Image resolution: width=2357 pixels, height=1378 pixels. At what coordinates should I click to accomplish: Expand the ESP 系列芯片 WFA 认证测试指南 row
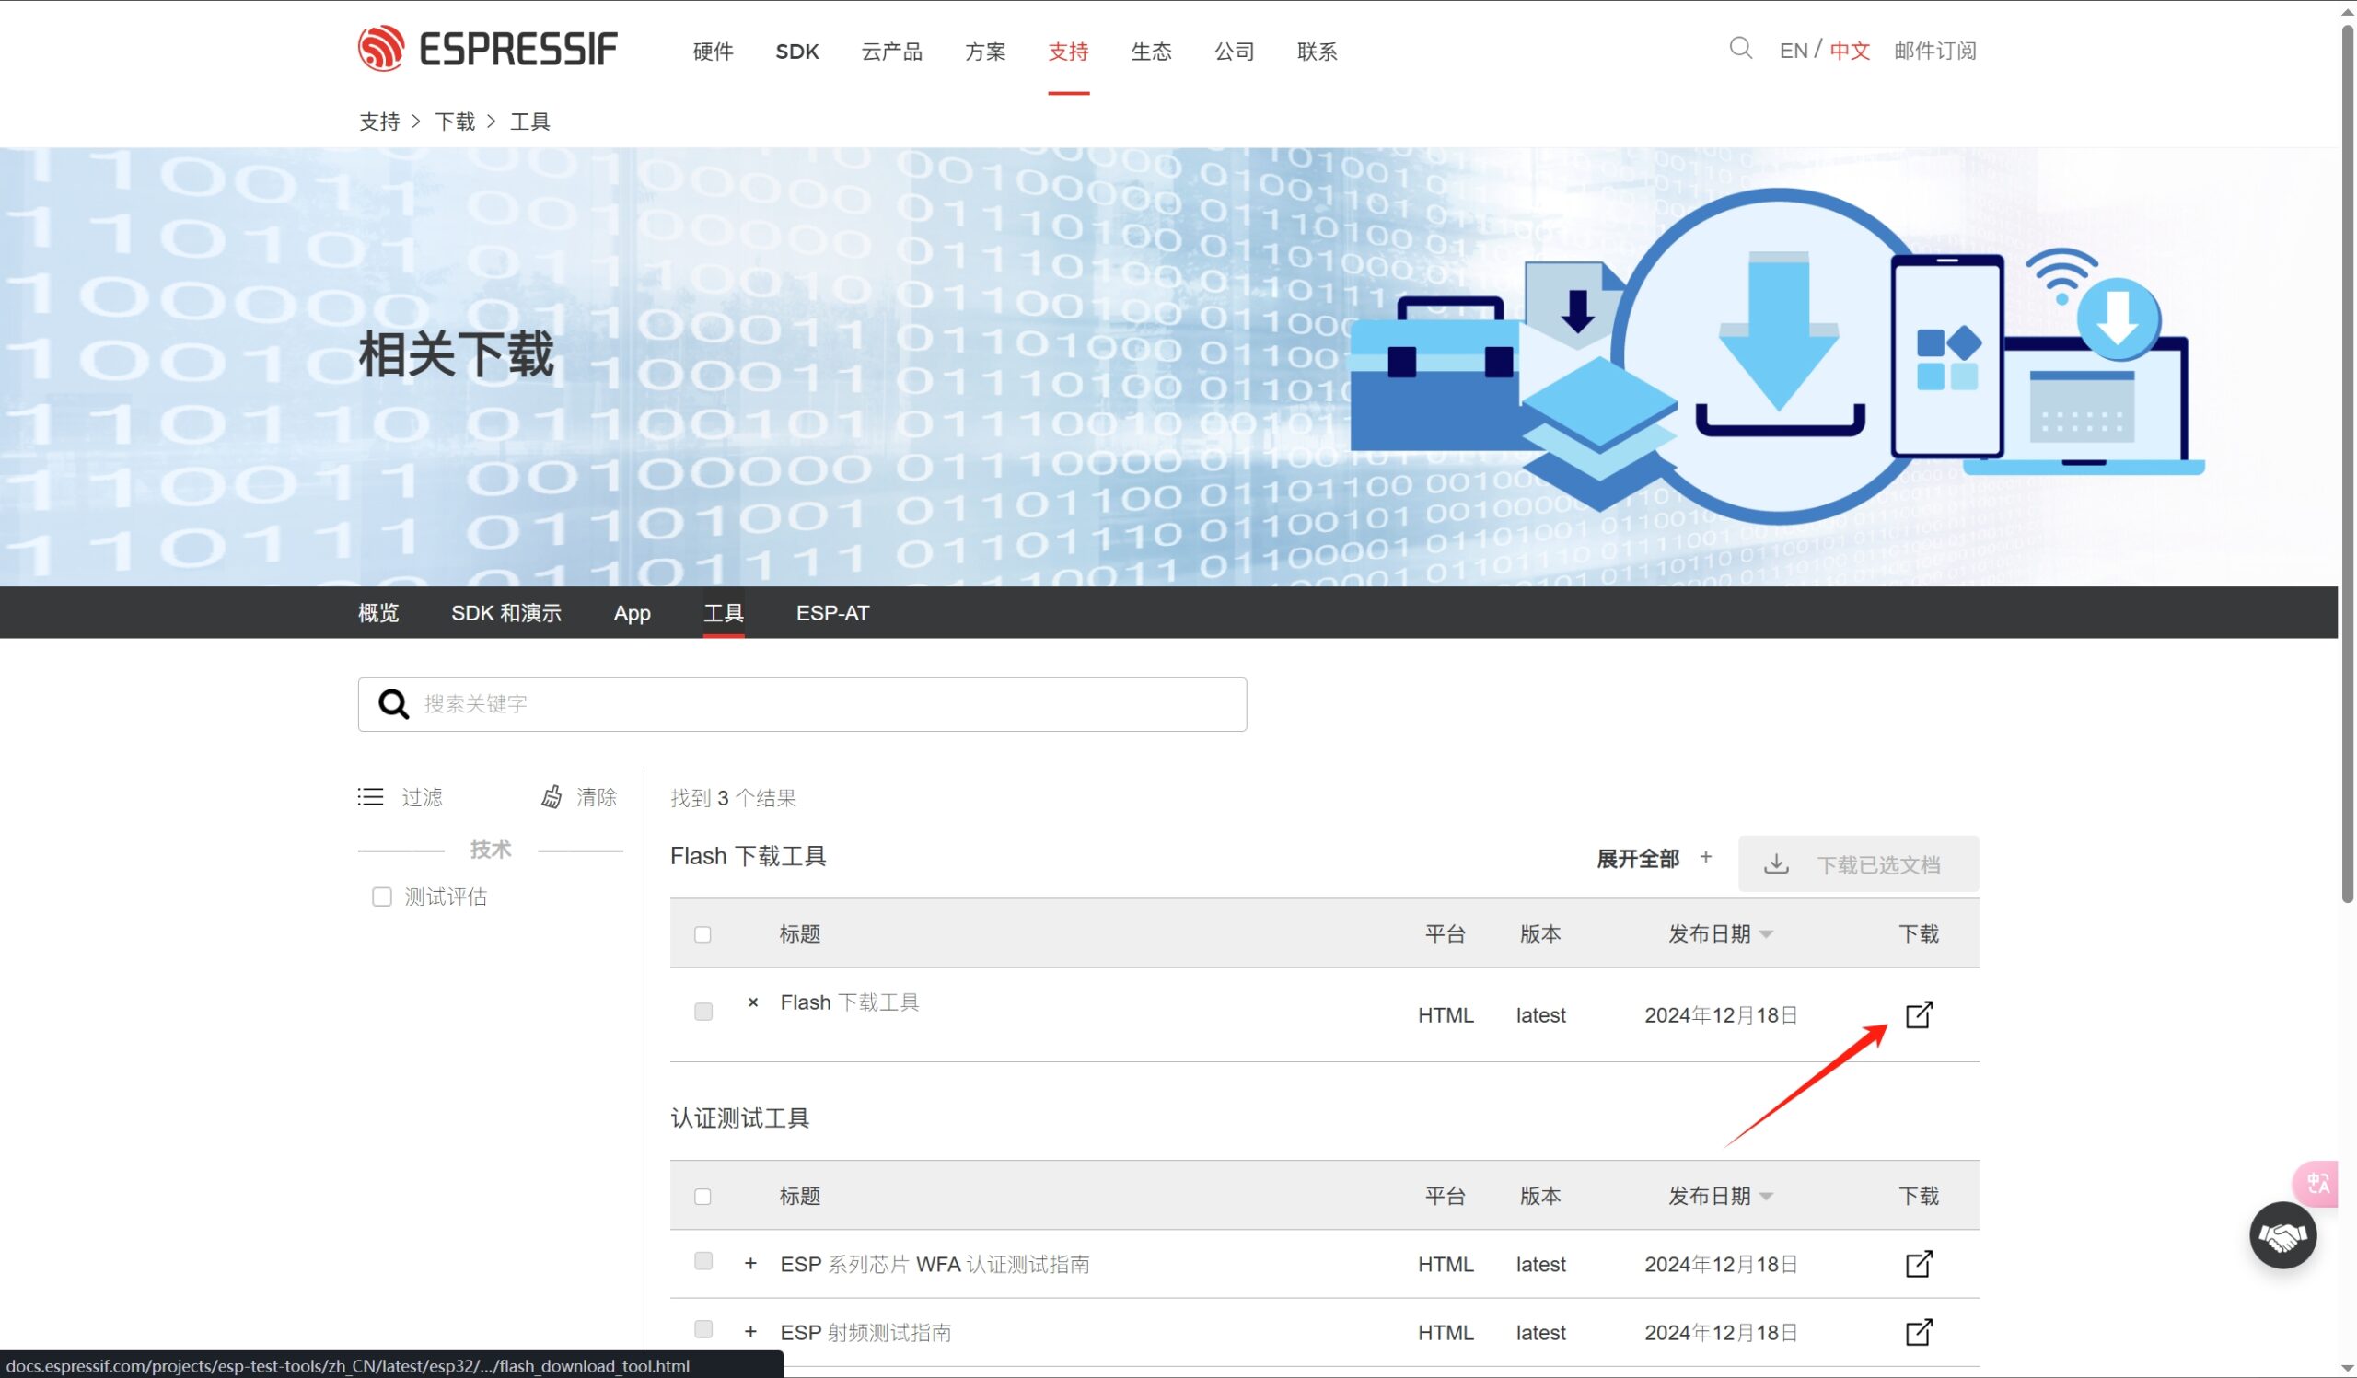click(x=750, y=1264)
